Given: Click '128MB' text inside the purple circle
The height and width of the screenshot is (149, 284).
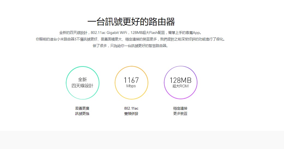Looking at the screenshot, I should tap(180, 80).
